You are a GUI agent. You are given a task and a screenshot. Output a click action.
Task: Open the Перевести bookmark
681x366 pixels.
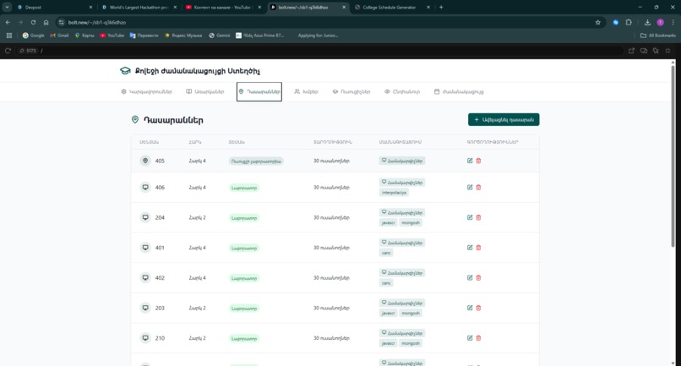[x=144, y=36]
